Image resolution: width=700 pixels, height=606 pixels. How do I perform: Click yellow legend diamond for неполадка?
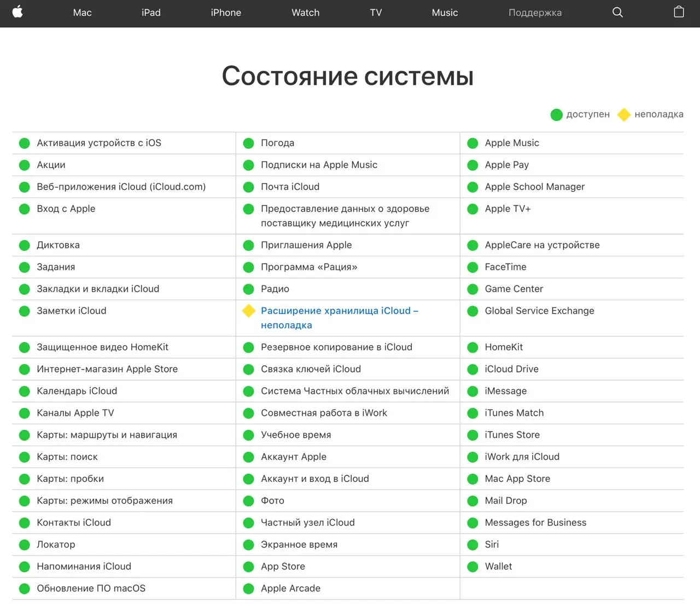coord(624,115)
